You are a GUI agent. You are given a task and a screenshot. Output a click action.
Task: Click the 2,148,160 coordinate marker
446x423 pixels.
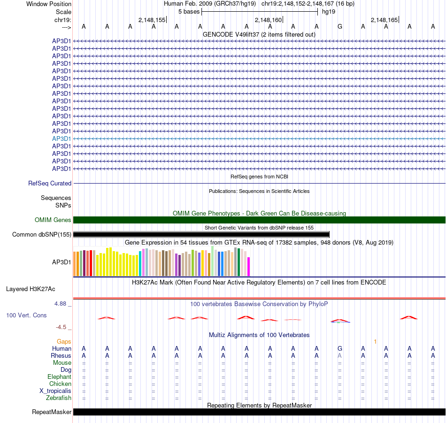(x=268, y=20)
